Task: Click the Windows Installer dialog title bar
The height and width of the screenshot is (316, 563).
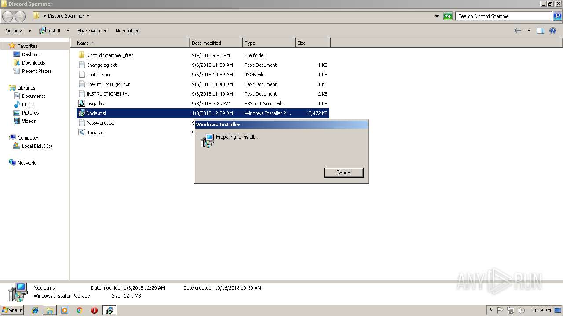Action: [x=281, y=125]
